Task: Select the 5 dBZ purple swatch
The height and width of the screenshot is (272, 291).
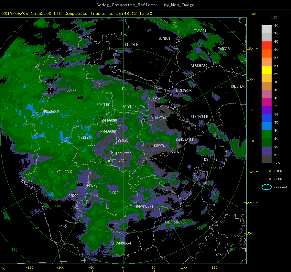Action: (x=266, y=150)
